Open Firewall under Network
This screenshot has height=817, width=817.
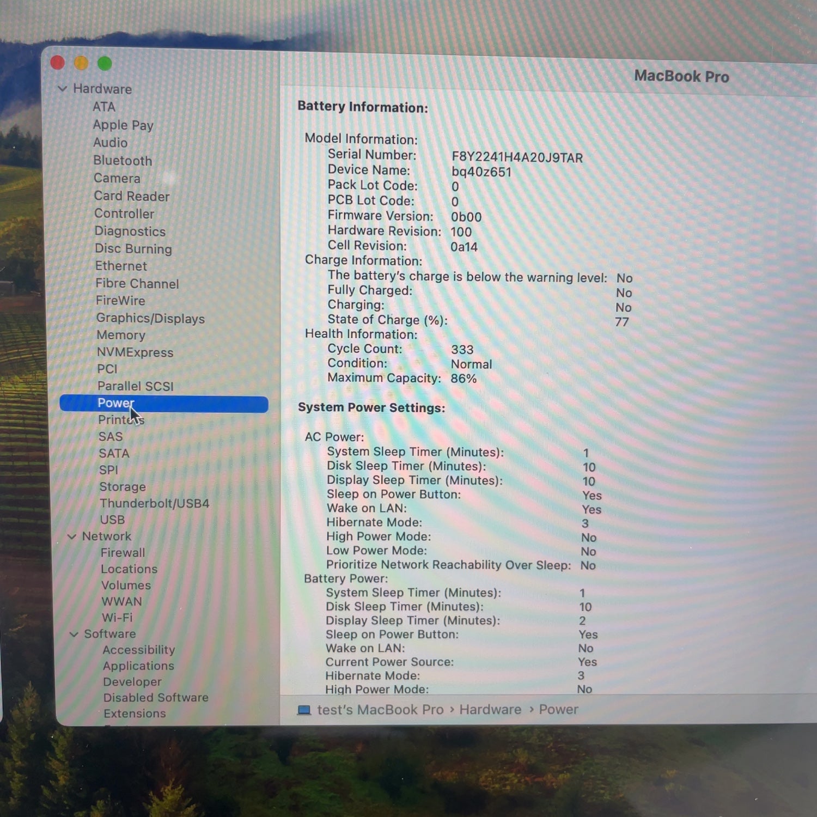123,553
